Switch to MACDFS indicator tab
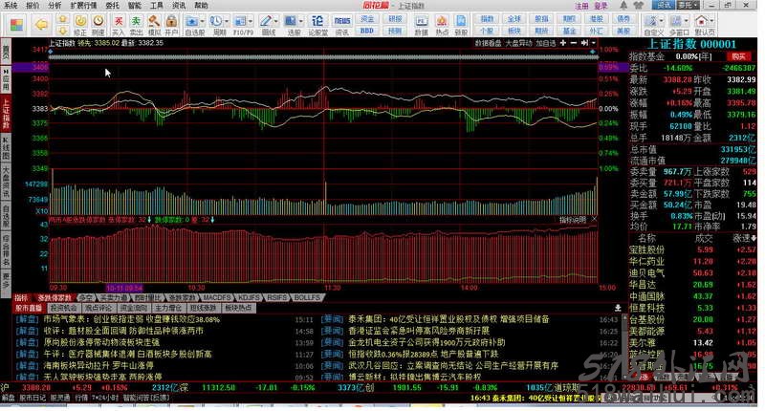765x411 pixels. (x=217, y=297)
